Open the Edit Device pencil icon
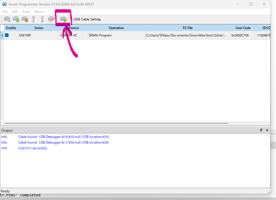Screen dimensions: 276x200 pos(51,19)
